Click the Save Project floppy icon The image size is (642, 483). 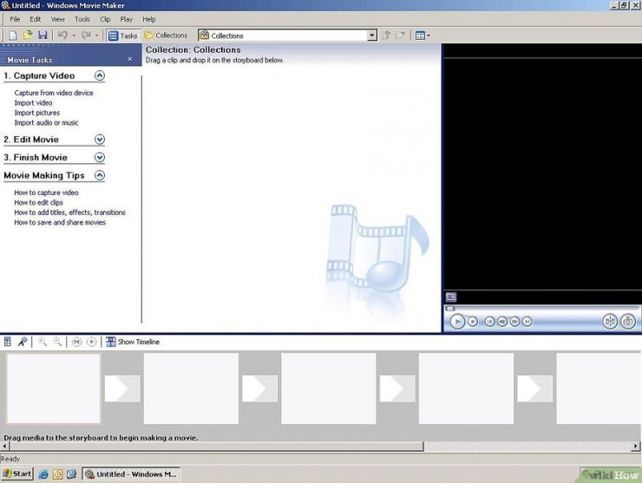tap(43, 36)
